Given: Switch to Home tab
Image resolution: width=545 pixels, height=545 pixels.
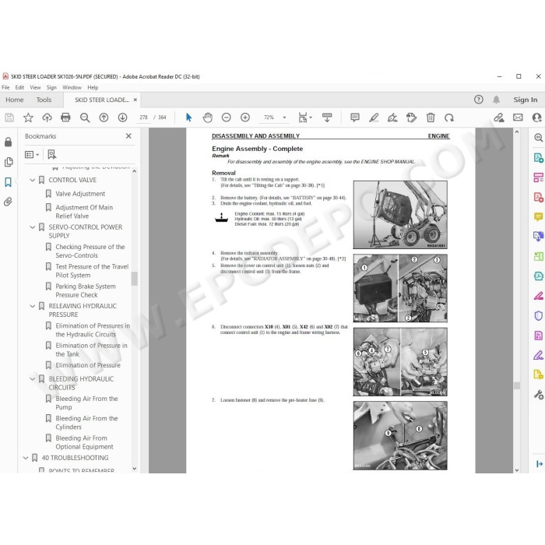Looking at the screenshot, I should [x=15, y=100].
